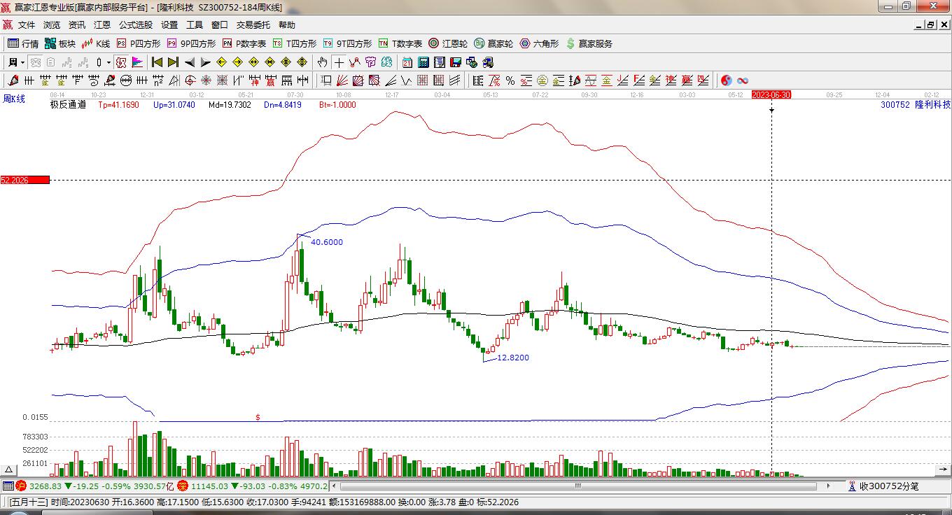952x515 pixels.
Task: Jump to first bar using skip-start arrow
Action: coord(157,62)
